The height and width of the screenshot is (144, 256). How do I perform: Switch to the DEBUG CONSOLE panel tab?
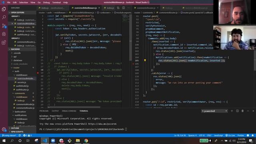[69, 111]
